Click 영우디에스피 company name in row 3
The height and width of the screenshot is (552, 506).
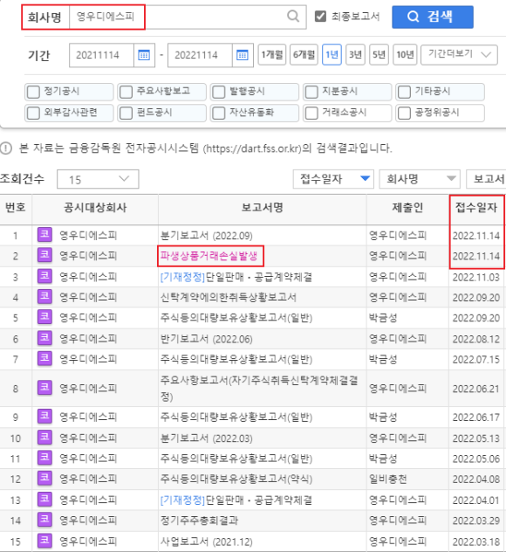[x=88, y=277]
